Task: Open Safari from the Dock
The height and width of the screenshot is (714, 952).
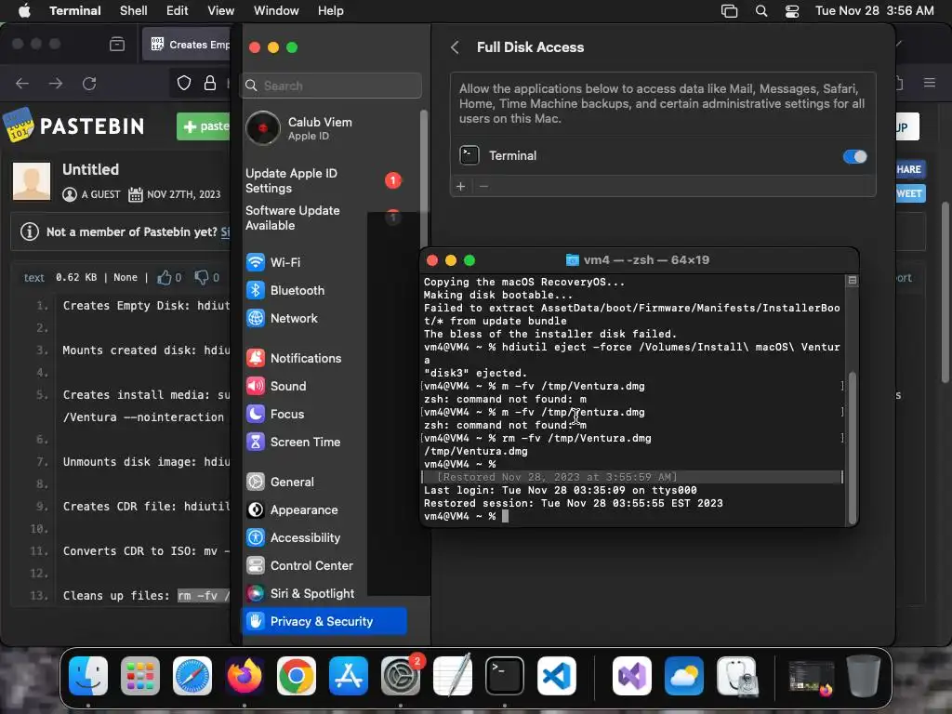Action: 192,676
